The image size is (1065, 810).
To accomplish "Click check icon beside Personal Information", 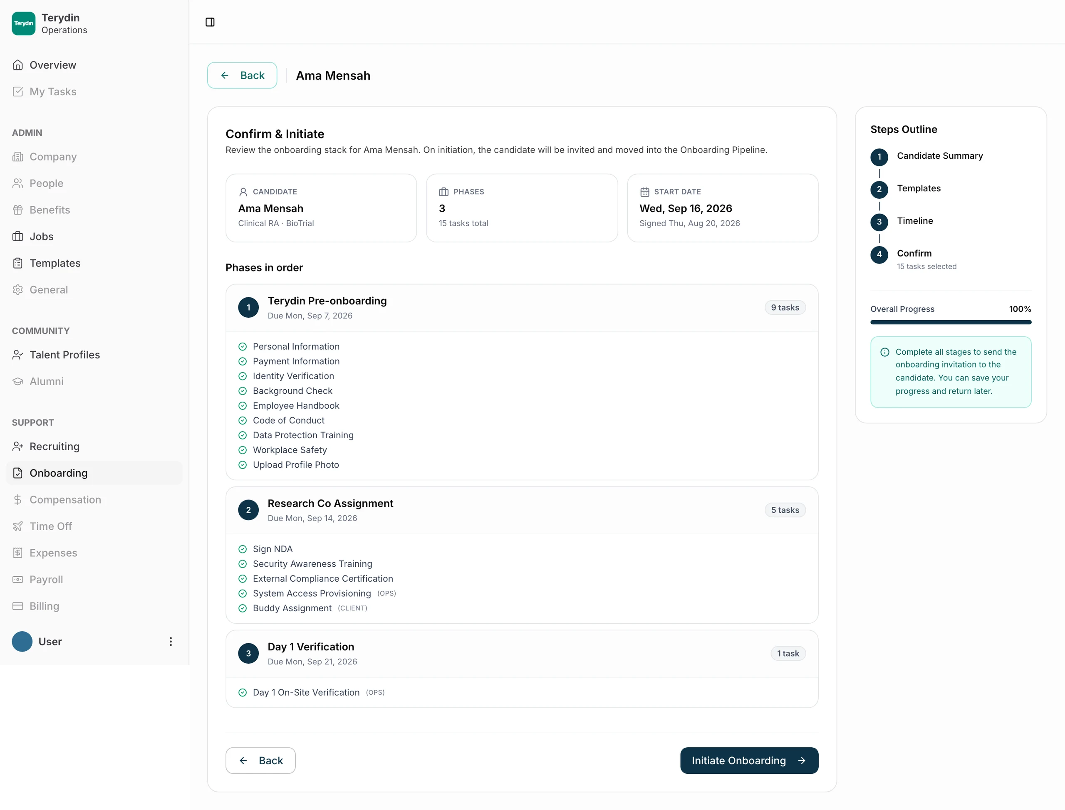I will tap(243, 347).
